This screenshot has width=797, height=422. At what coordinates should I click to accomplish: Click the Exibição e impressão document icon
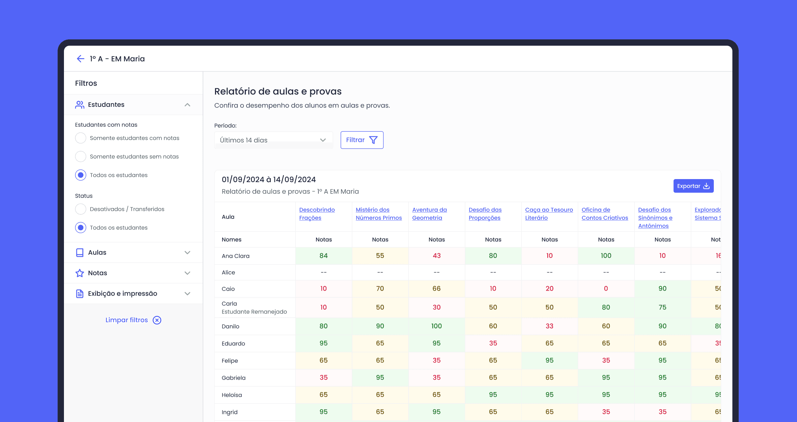[x=79, y=294]
